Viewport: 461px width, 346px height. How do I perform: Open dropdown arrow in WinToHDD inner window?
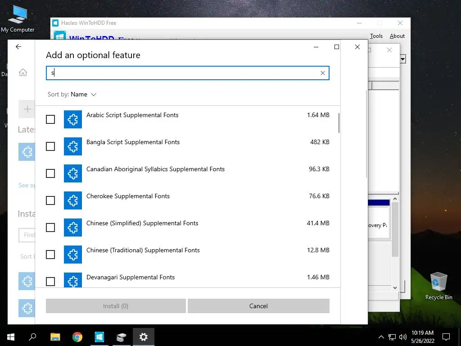coord(403,59)
